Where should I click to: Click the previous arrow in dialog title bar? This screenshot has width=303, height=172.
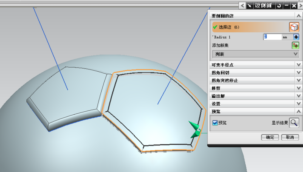point(242,5)
